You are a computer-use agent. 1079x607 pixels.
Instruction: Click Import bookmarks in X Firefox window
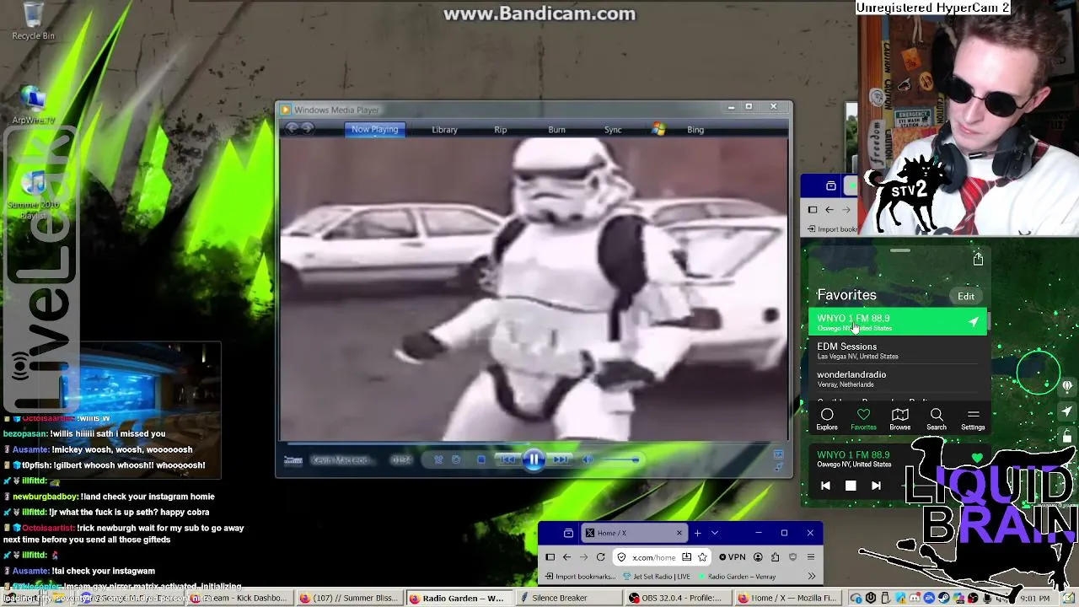[x=580, y=577]
